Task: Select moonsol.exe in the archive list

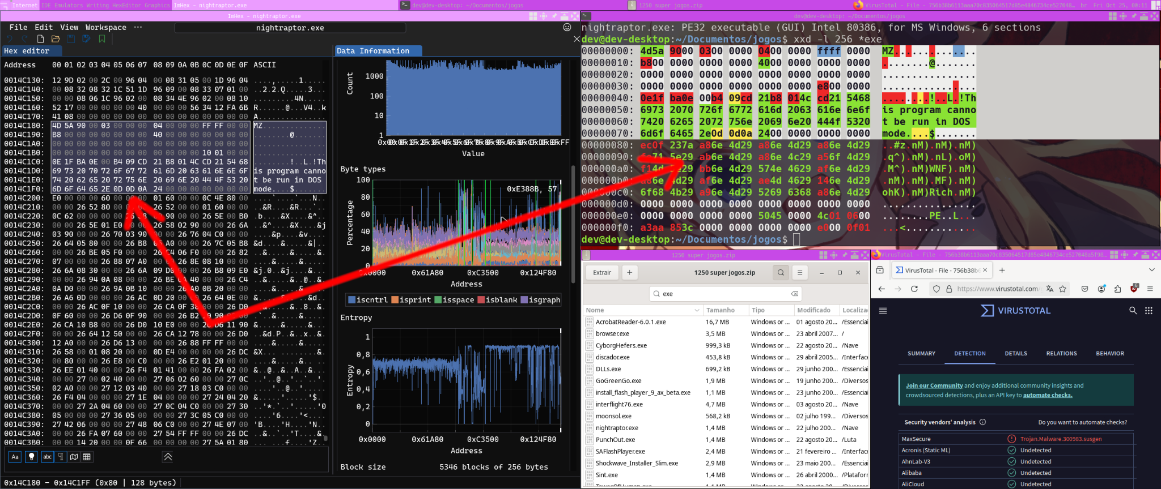Action: click(727, 416)
